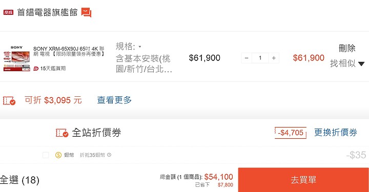This screenshot has width=369, height=192.
Task: Click the gold 蝦幣 coin icon
Action: point(58,155)
